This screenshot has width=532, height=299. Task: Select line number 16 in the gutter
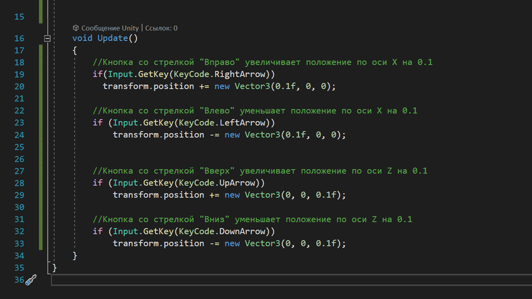(19, 38)
